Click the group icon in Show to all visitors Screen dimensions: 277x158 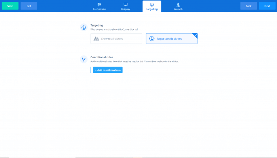click(96, 38)
